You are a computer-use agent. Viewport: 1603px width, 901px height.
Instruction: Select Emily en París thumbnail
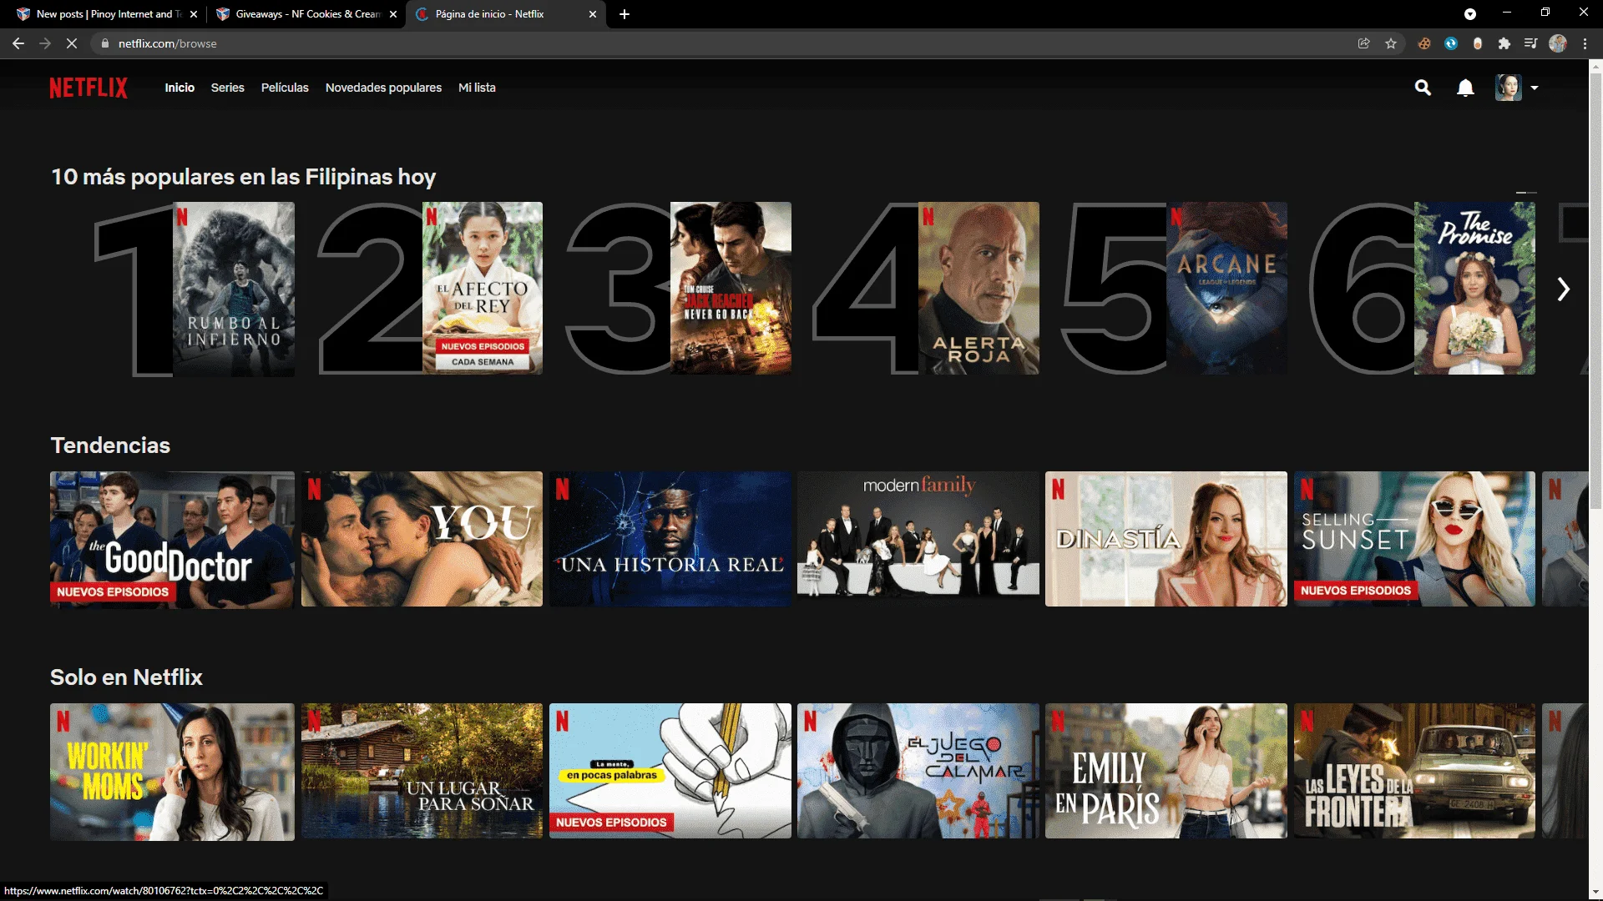(1166, 771)
